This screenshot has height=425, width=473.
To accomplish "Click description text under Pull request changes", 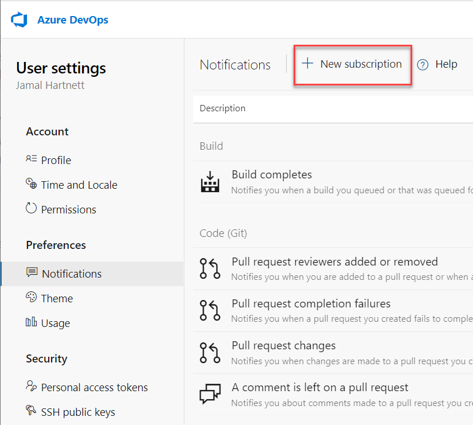I will 351,361.
